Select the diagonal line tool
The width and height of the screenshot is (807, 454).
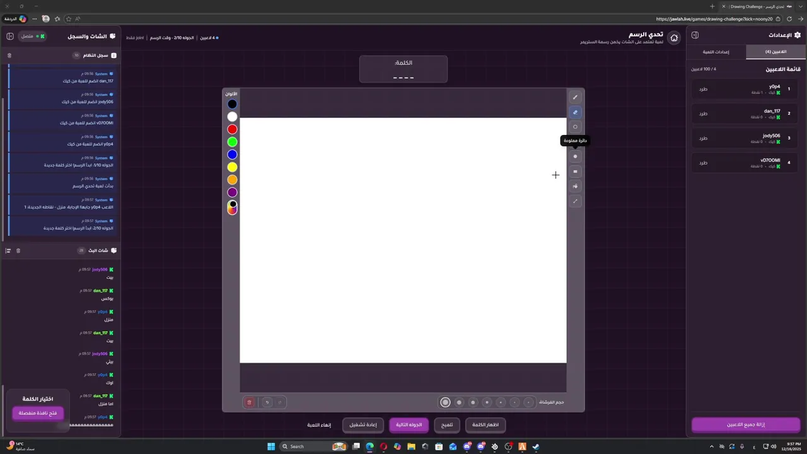(575, 202)
